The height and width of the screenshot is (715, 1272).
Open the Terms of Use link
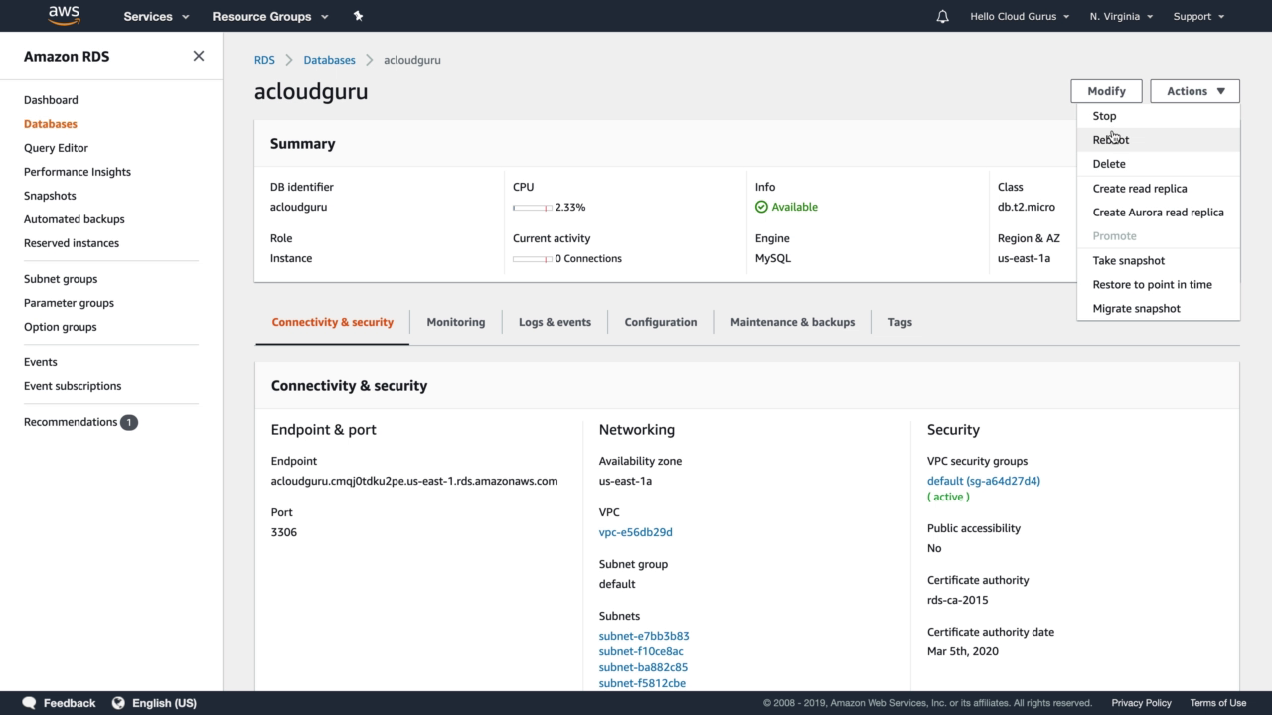click(1218, 703)
